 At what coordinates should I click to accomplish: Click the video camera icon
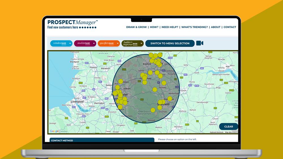point(200,43)
